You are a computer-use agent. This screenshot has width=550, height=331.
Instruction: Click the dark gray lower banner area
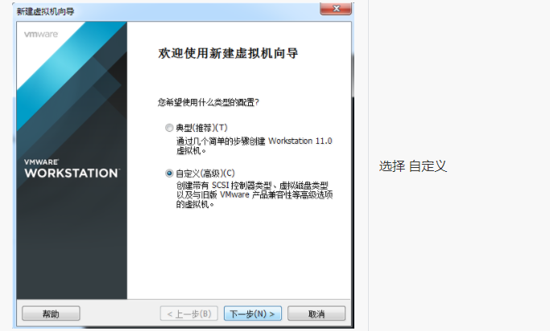(x=72, y=245)
